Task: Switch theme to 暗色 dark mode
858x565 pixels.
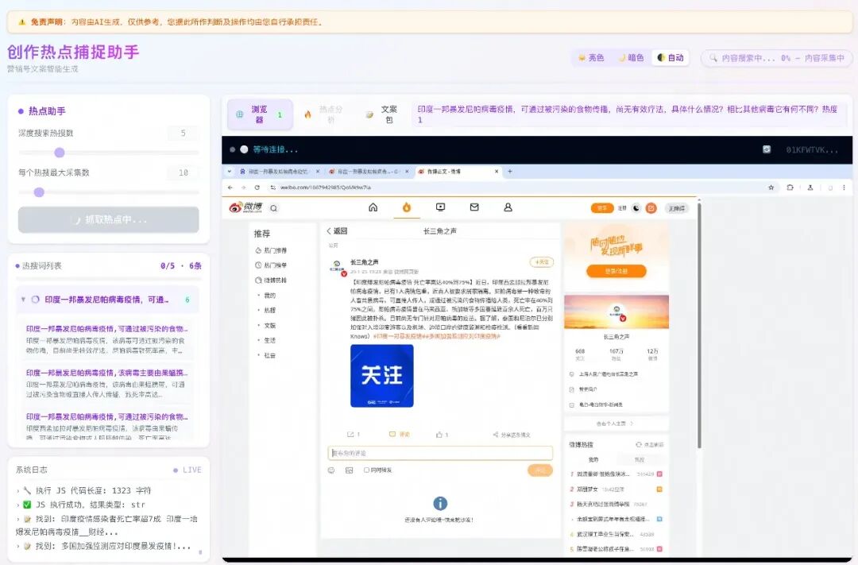Action: [632, 57]
